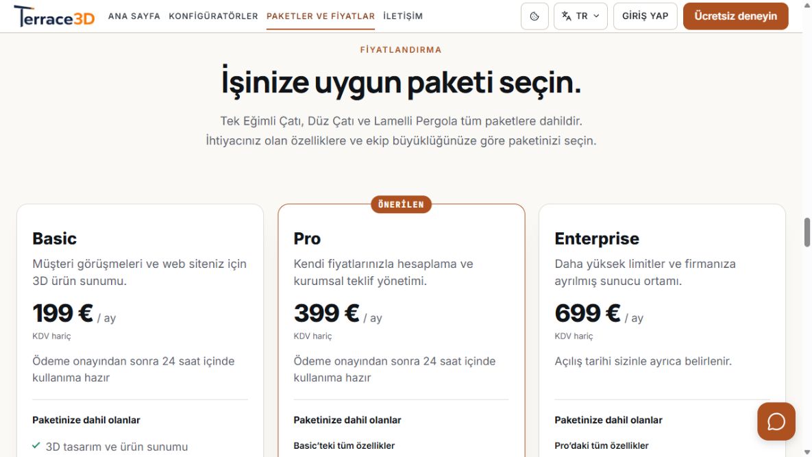This screenshot has width=812, height=457.
Task: Click the ÖNERİLEN badge on Pro card
Action: (402, 204)
